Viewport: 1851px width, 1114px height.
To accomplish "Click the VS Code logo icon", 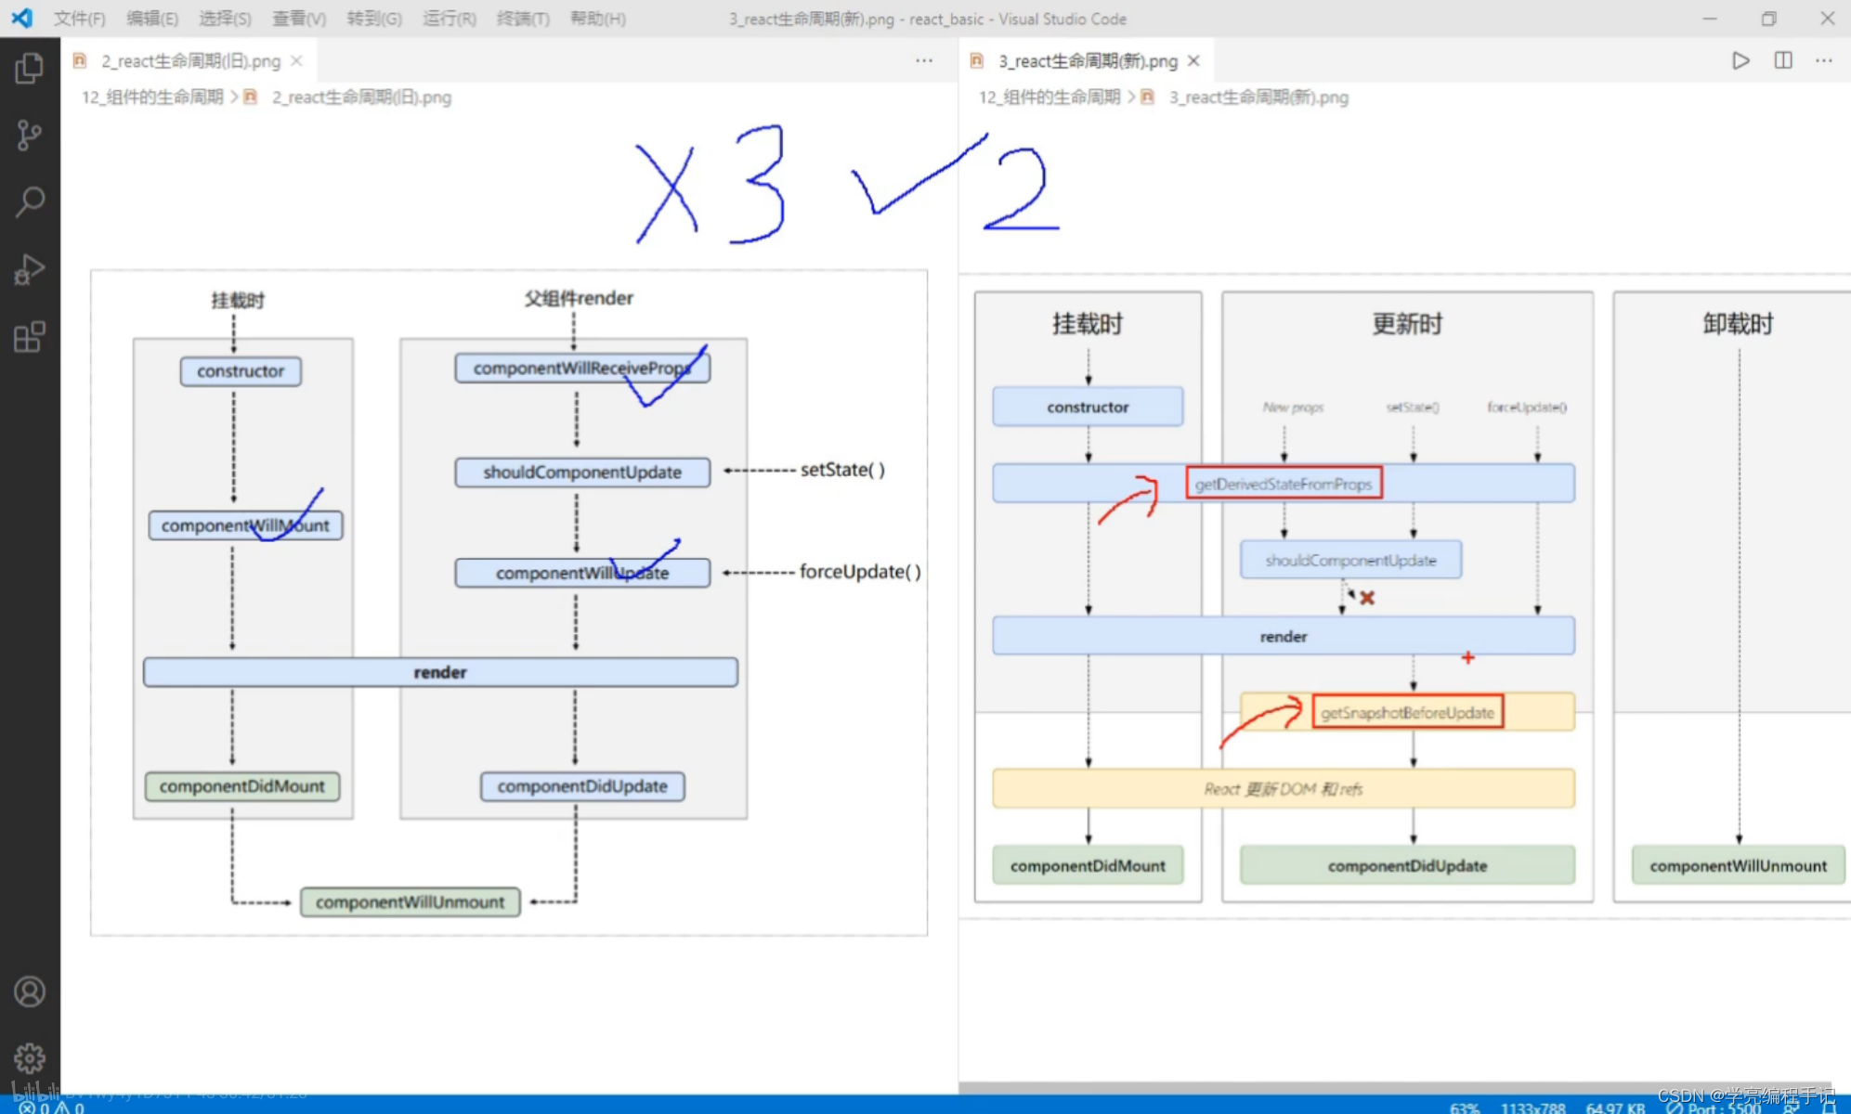I will click(21, 18).
